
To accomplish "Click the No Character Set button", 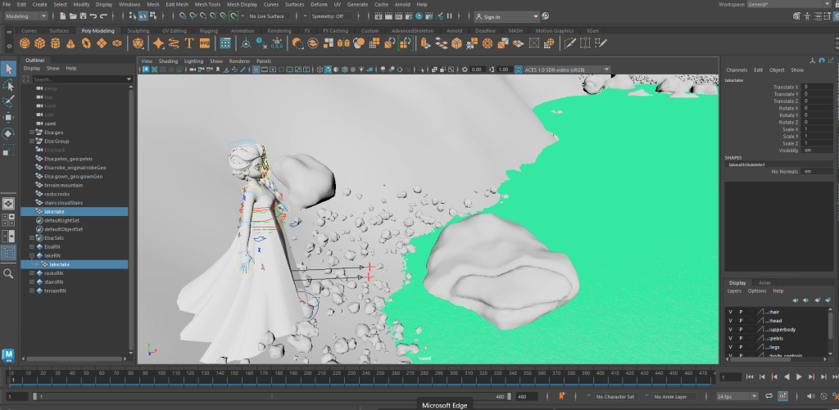I will tap(615, 397).
